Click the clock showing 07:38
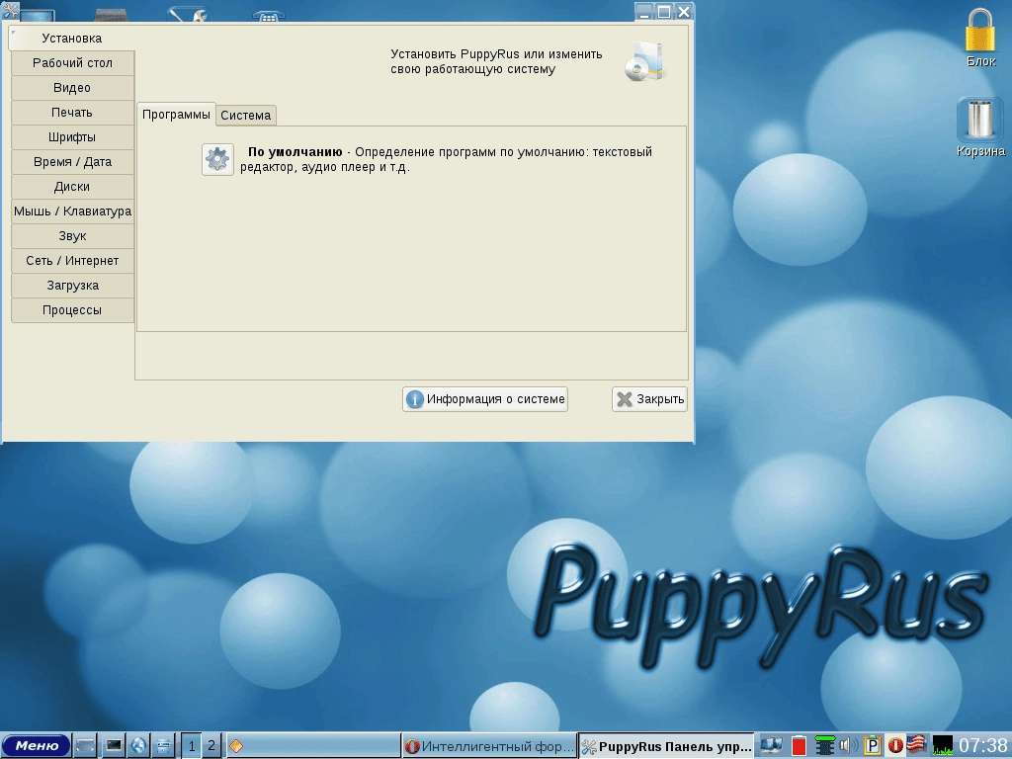Screen dimensions: 1012x759 (x=983, y=745)
